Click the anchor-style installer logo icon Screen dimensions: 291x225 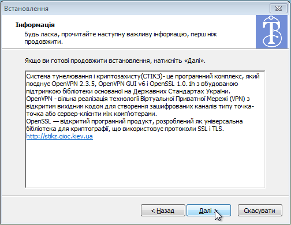click(x=271, y=32)
